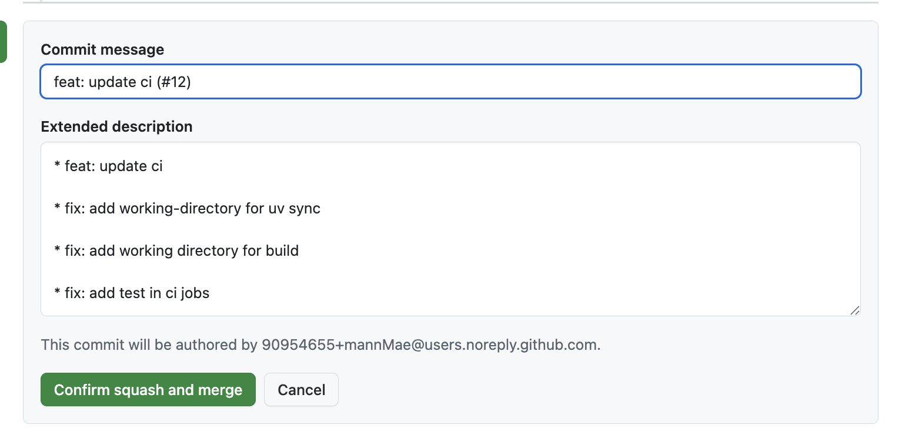Viewport: 902px width, 428px height.
Task: Place cursor on "working directory for build" line
Action: tap(176, 251)
